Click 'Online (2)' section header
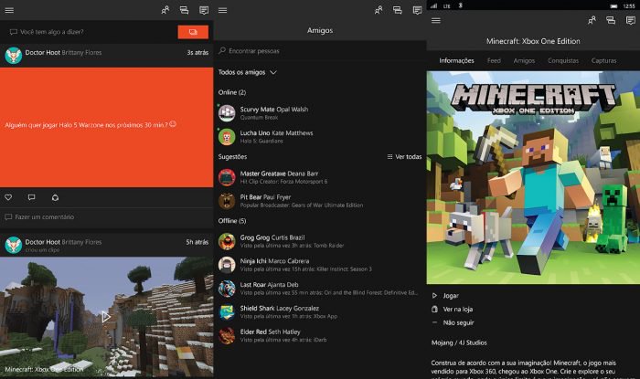Image resolution: width=640 pixels, height=379 pixels. pyautogui.click(x=232, y=92)
